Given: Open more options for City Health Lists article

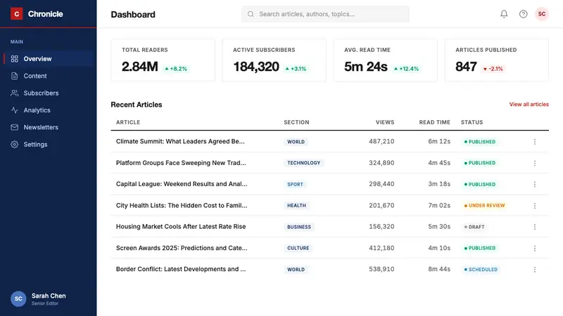Looking at the screenshot, I should [x=535, y=206].
